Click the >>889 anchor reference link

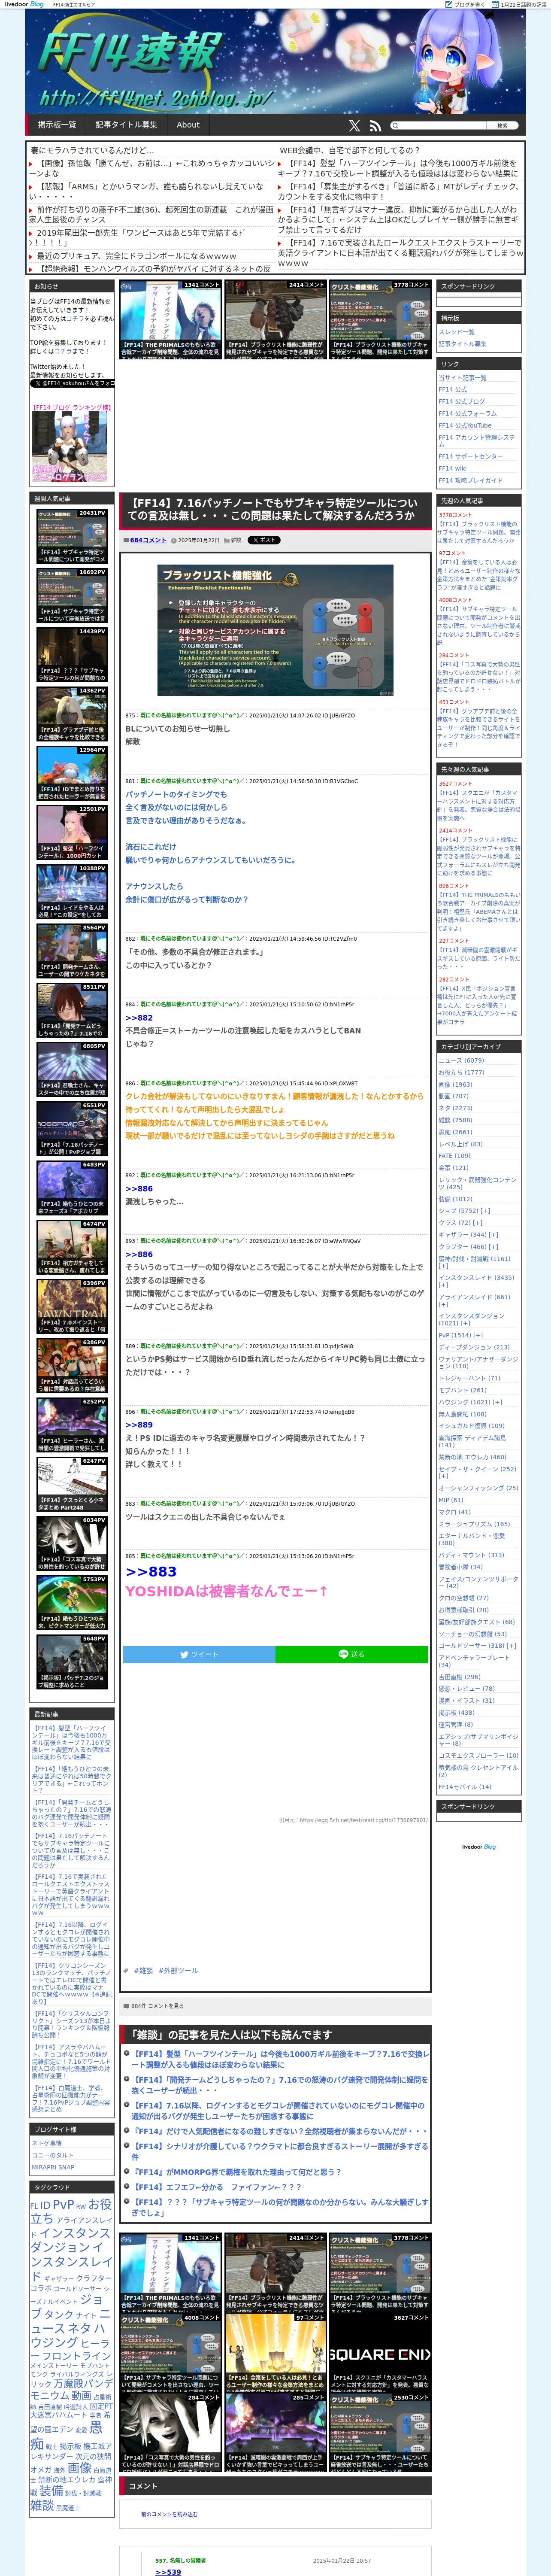tap(139, 1425)
